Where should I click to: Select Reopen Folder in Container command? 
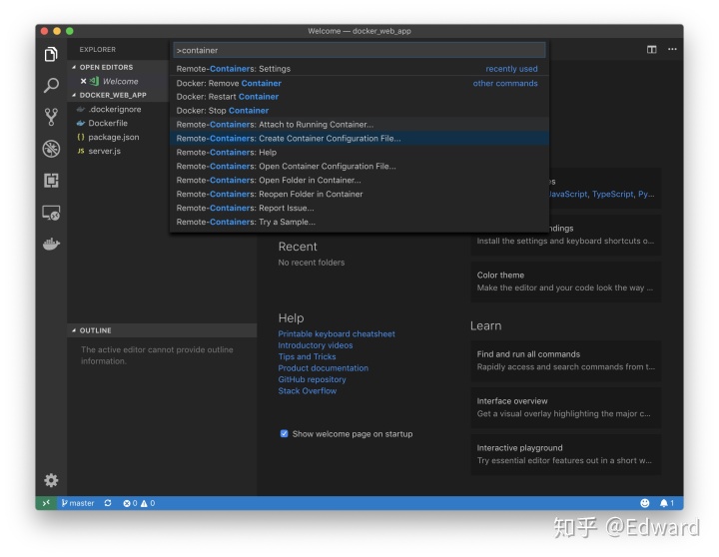click(359, 194)
